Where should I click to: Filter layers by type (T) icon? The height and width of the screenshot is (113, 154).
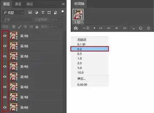43,13
